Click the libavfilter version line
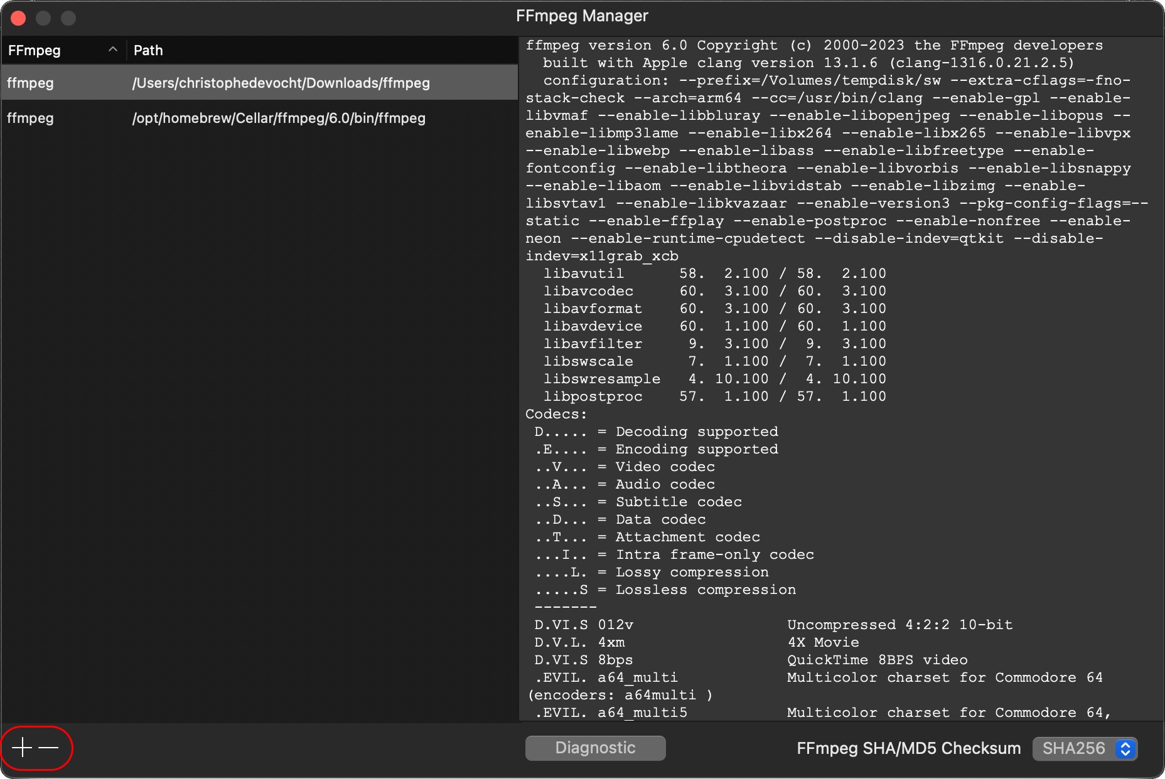The image size is (1165, 779). pyautogui.click(x=715, y=344)
